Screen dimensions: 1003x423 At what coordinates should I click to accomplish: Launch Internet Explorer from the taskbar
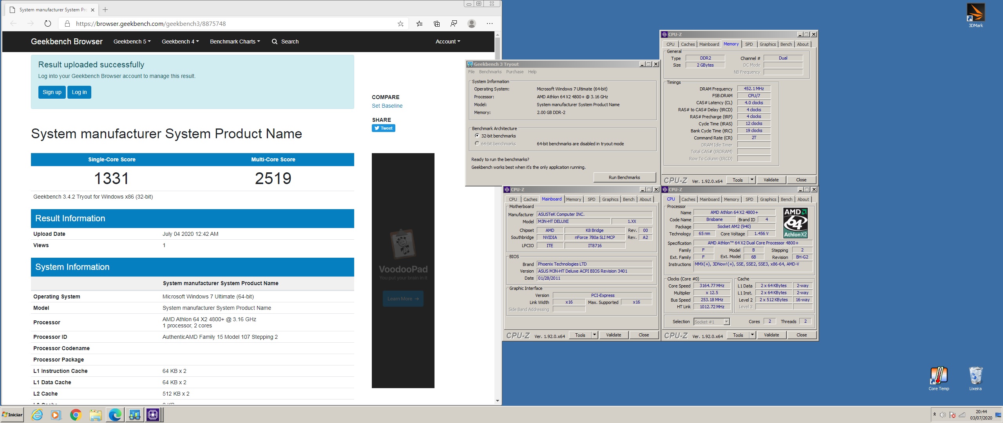click(37, 415)
